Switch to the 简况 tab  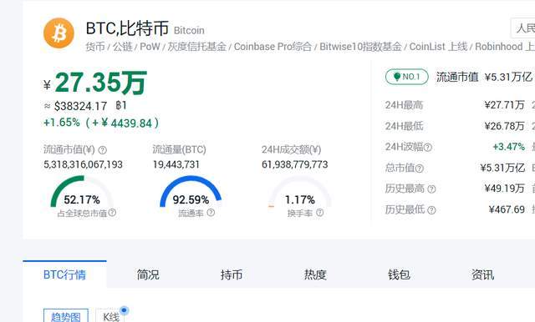point(148,274)
